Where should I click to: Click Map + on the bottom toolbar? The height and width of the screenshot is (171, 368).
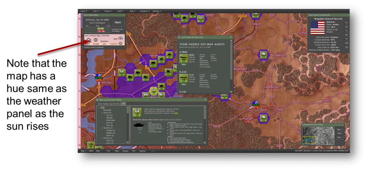83,151
